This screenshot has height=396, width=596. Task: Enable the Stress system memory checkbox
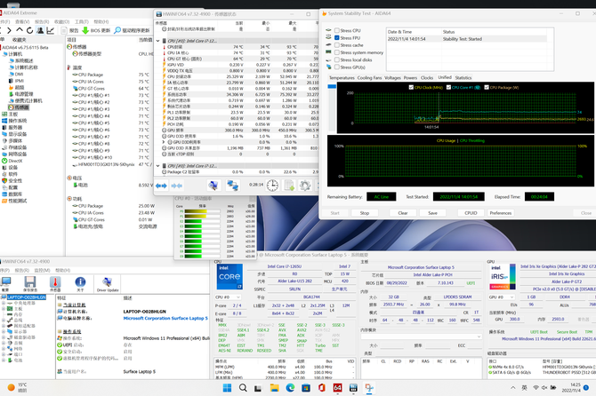337,52
